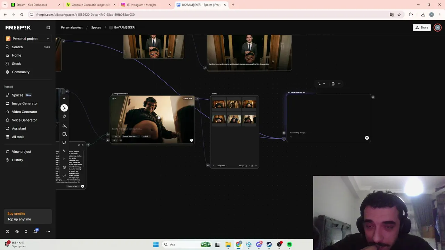Click BAYRAMŞEKERİ space title
The image size is (445, 250).
click(x=124, y=27)
